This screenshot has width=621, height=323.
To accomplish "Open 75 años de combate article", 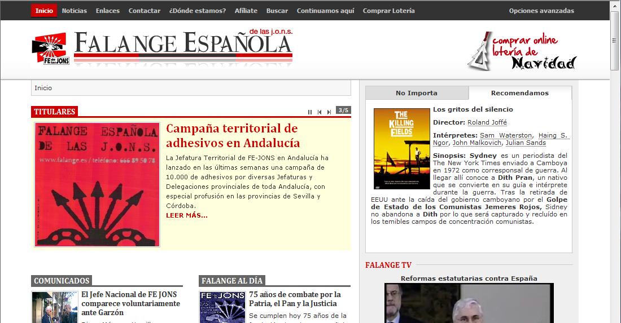I will coord(295,299).
